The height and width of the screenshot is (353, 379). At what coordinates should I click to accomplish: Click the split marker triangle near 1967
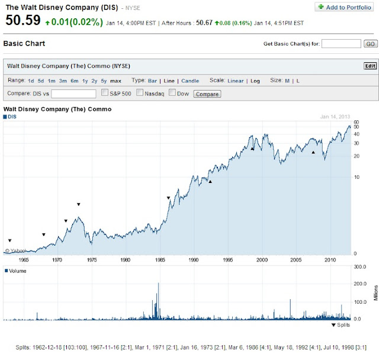click(x=44, y=235)
